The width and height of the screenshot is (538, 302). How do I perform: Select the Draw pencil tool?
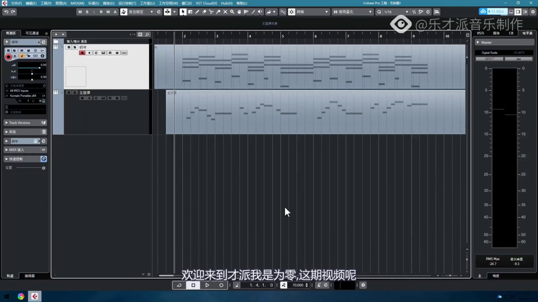[x=197, y=12]
